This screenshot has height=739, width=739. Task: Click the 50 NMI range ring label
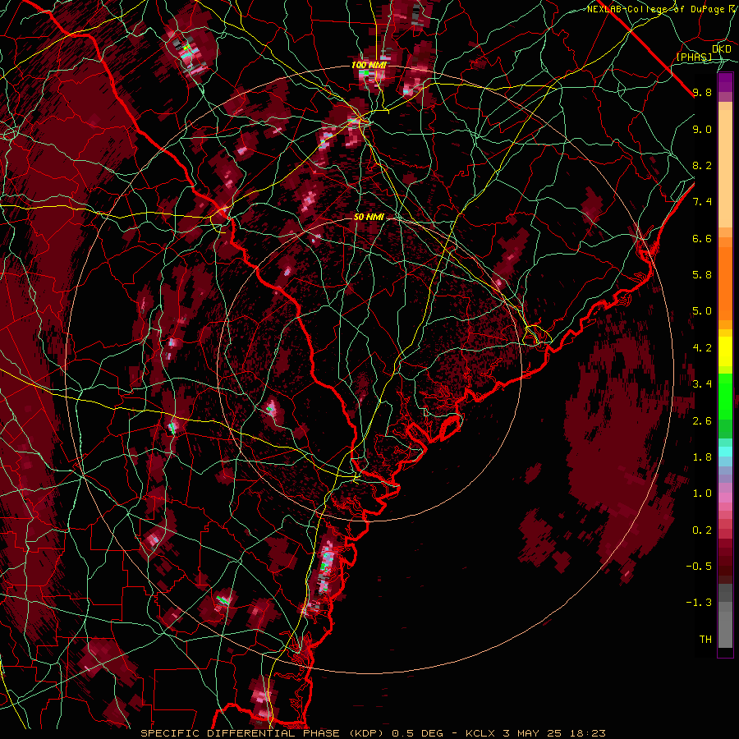coord(369,217)
